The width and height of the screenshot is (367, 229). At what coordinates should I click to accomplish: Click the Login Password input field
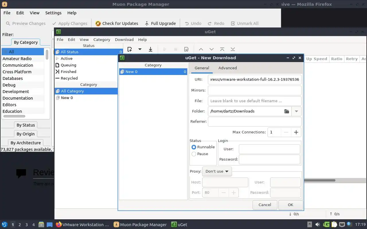pos(269,159)
